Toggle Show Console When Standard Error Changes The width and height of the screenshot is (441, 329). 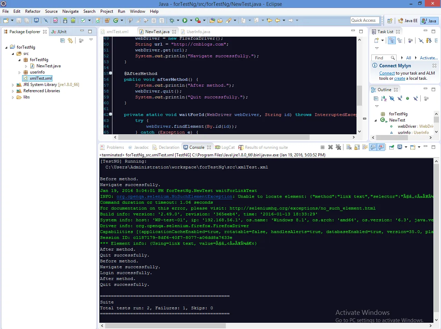[x=381, y=147]
